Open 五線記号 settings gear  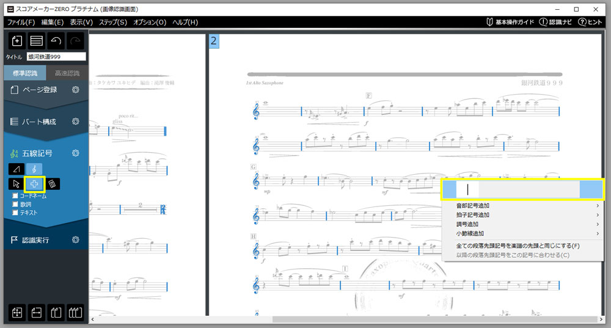[x=76, y=153]
